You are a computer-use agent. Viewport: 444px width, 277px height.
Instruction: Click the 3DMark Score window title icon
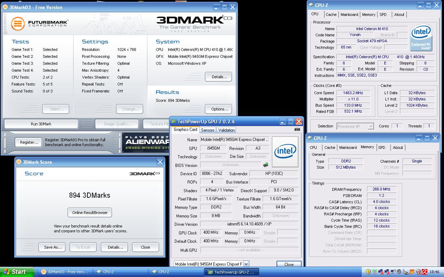click(x=19, y=162)
